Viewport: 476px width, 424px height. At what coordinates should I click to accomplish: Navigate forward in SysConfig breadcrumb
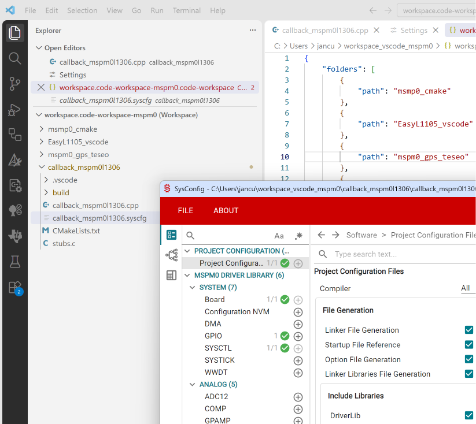335,235
